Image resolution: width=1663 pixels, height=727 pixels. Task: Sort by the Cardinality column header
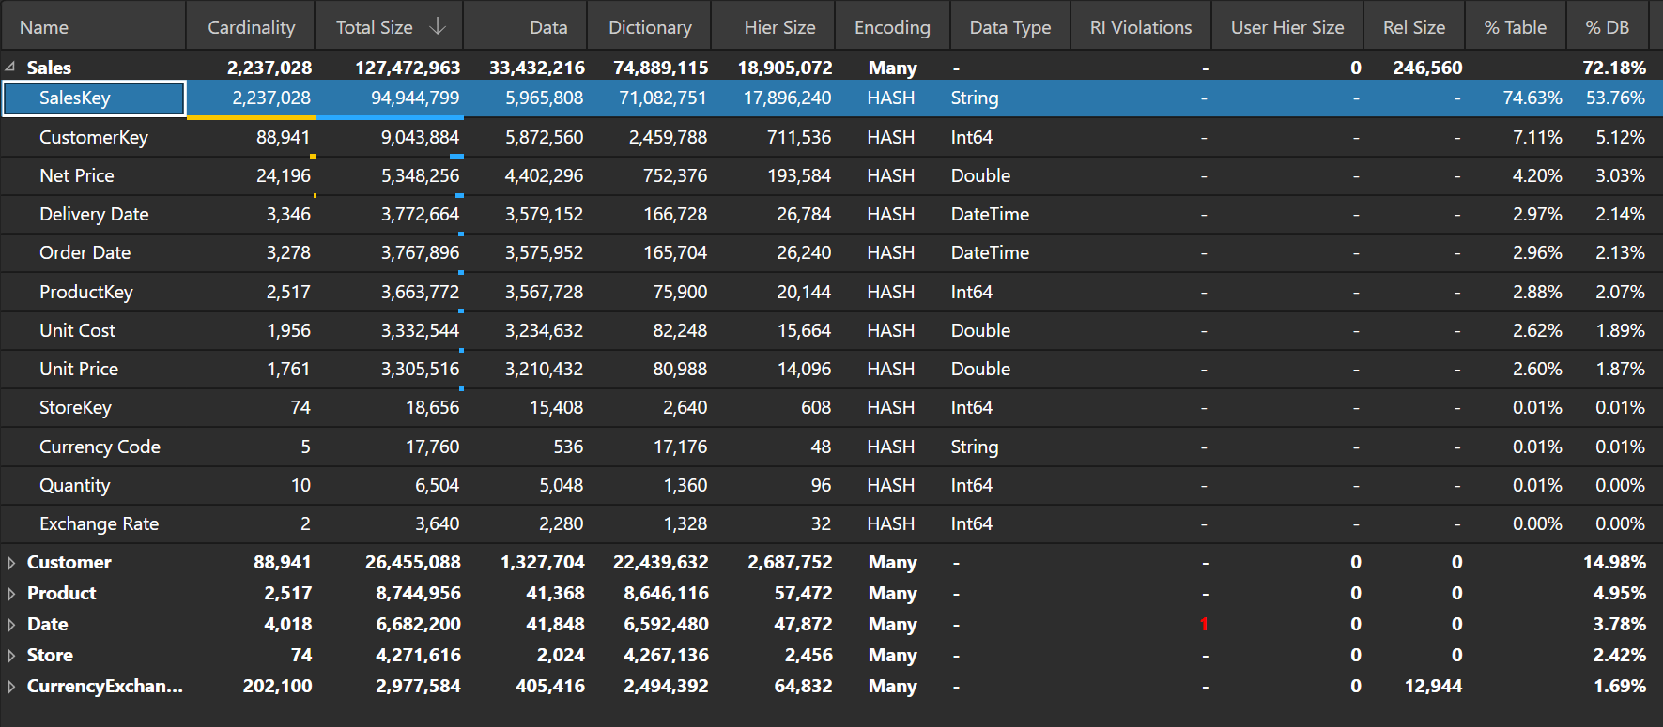click(251, 28)
